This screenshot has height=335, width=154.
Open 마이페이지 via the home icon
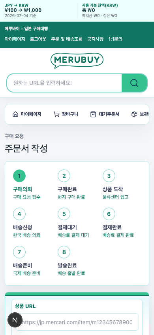pyautogui.click(x=15, y=114)
